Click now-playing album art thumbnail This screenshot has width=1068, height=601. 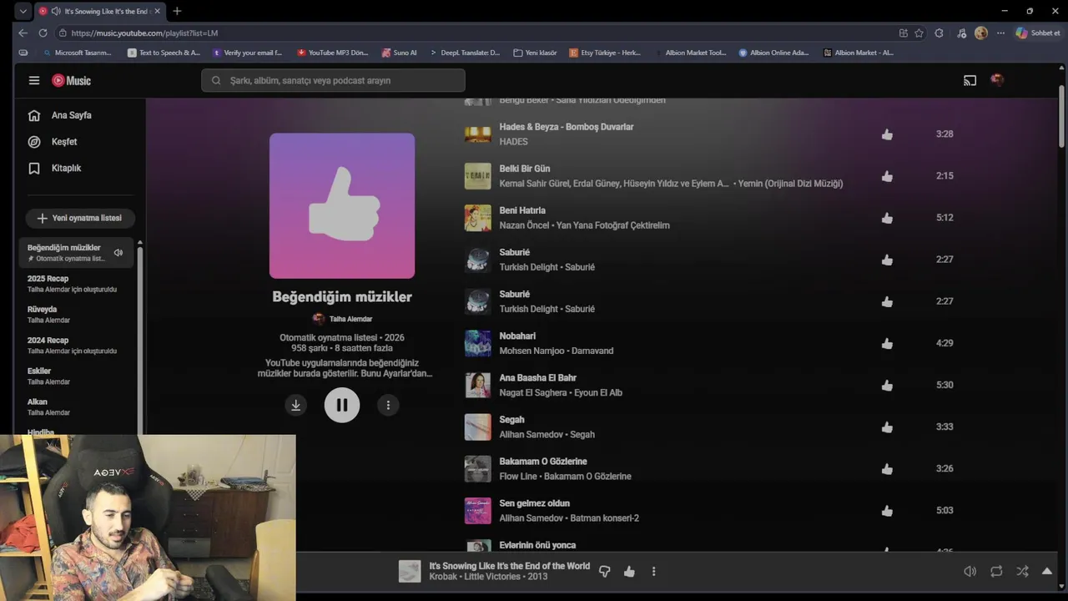coord(410,571)
